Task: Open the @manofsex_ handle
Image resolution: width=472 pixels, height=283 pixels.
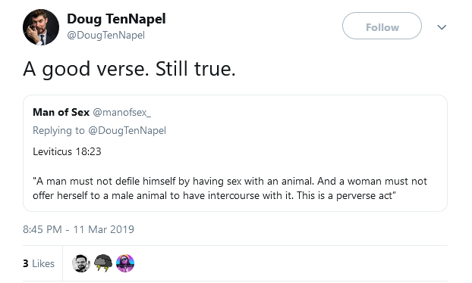Action: click(x=122, y=112)
